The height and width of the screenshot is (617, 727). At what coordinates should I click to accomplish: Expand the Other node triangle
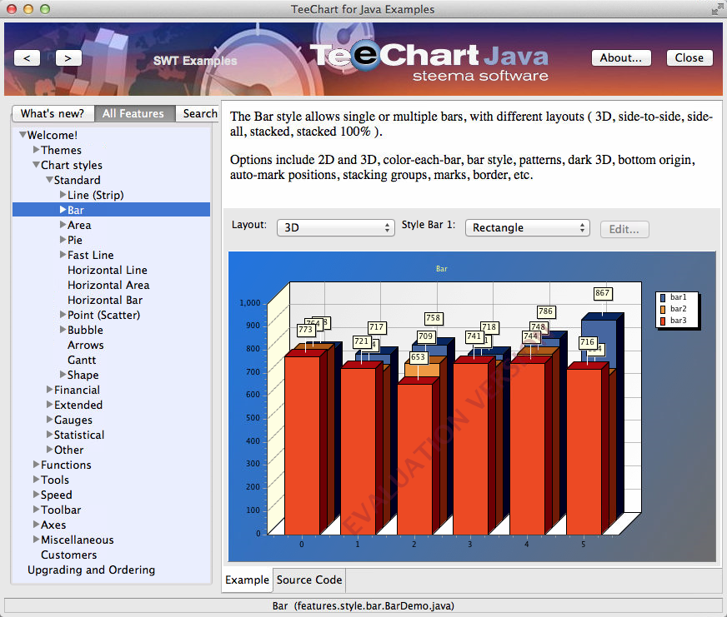[49, 450]
